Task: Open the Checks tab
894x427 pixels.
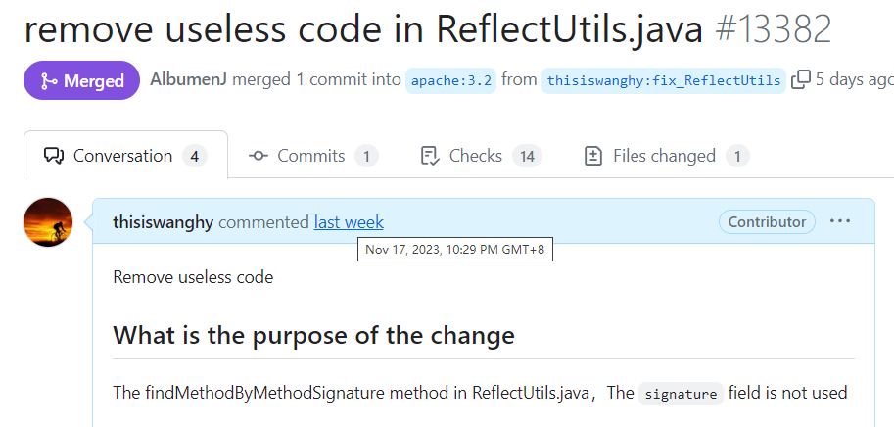Action: click(x=481, y=156)
